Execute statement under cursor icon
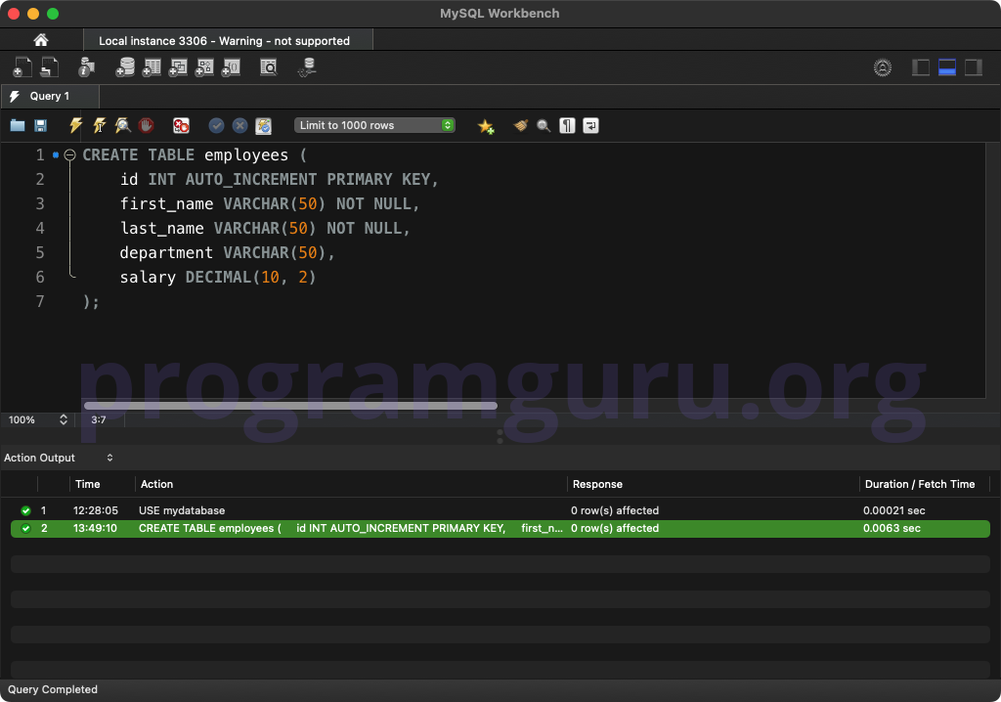The image size is (1001, 702). [100, 125]
